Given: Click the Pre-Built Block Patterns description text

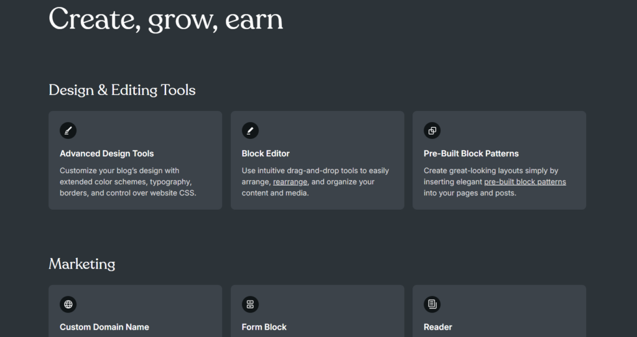Looking at the screenshot, I should [x=495, y=182].
